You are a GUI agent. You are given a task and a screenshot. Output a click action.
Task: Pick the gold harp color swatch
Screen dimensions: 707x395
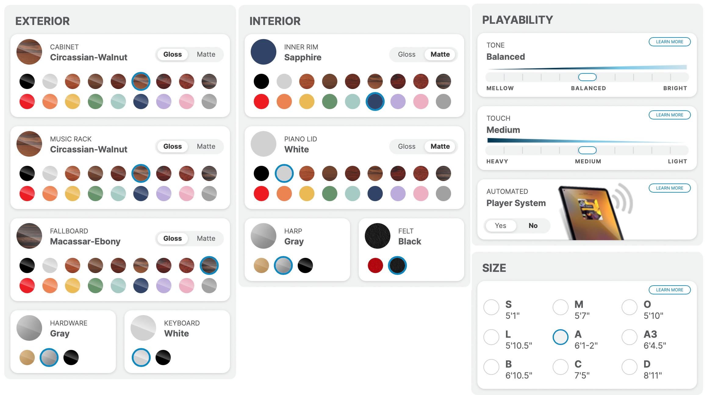(261, 265)
